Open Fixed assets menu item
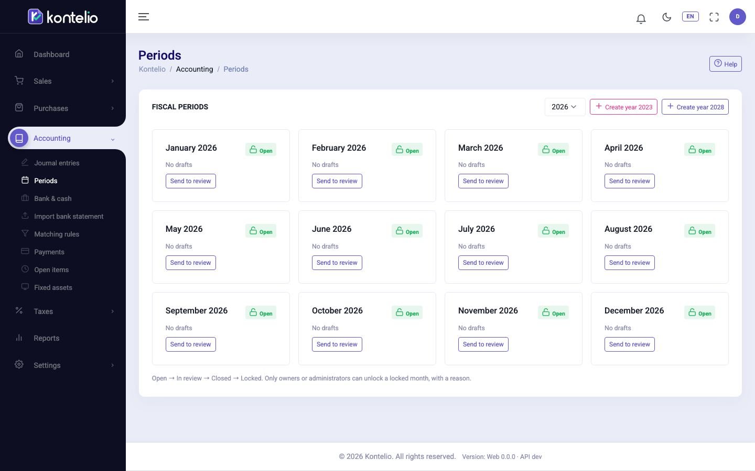The height and width of the screenshot is (471, 755). coord(53,287)
